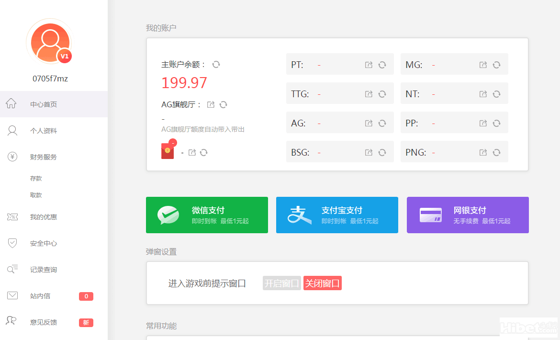This screenshot has height=340, width=560.
Task: Click the transfer icon in PT row
Action: point(369,65)
